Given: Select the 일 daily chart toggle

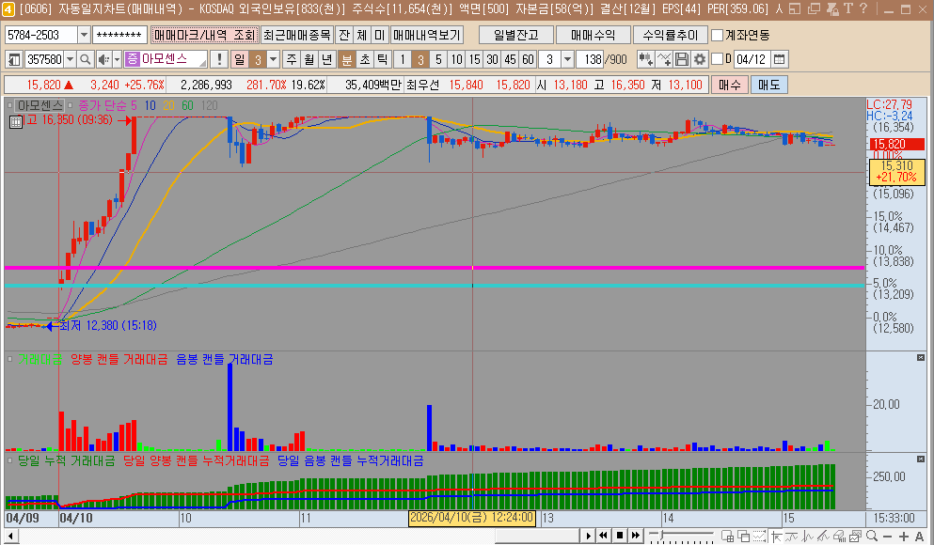Looking at the screenshot, I should (240, 59).
